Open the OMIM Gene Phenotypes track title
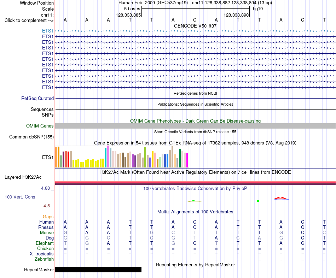 [195, 121]
